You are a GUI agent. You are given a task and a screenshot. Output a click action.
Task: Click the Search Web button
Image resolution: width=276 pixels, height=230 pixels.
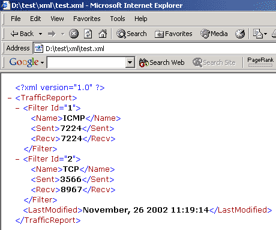(161, 62)
